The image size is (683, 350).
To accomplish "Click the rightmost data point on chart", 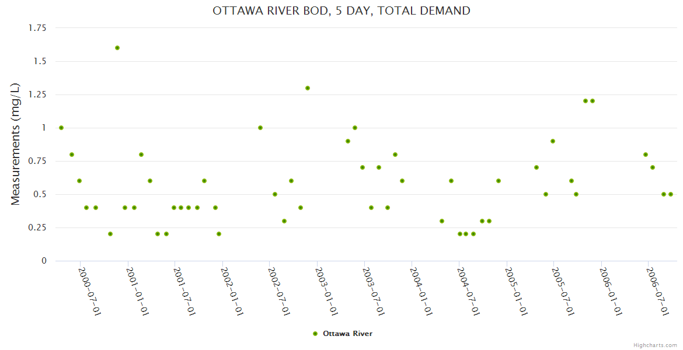I will point(671,194).
